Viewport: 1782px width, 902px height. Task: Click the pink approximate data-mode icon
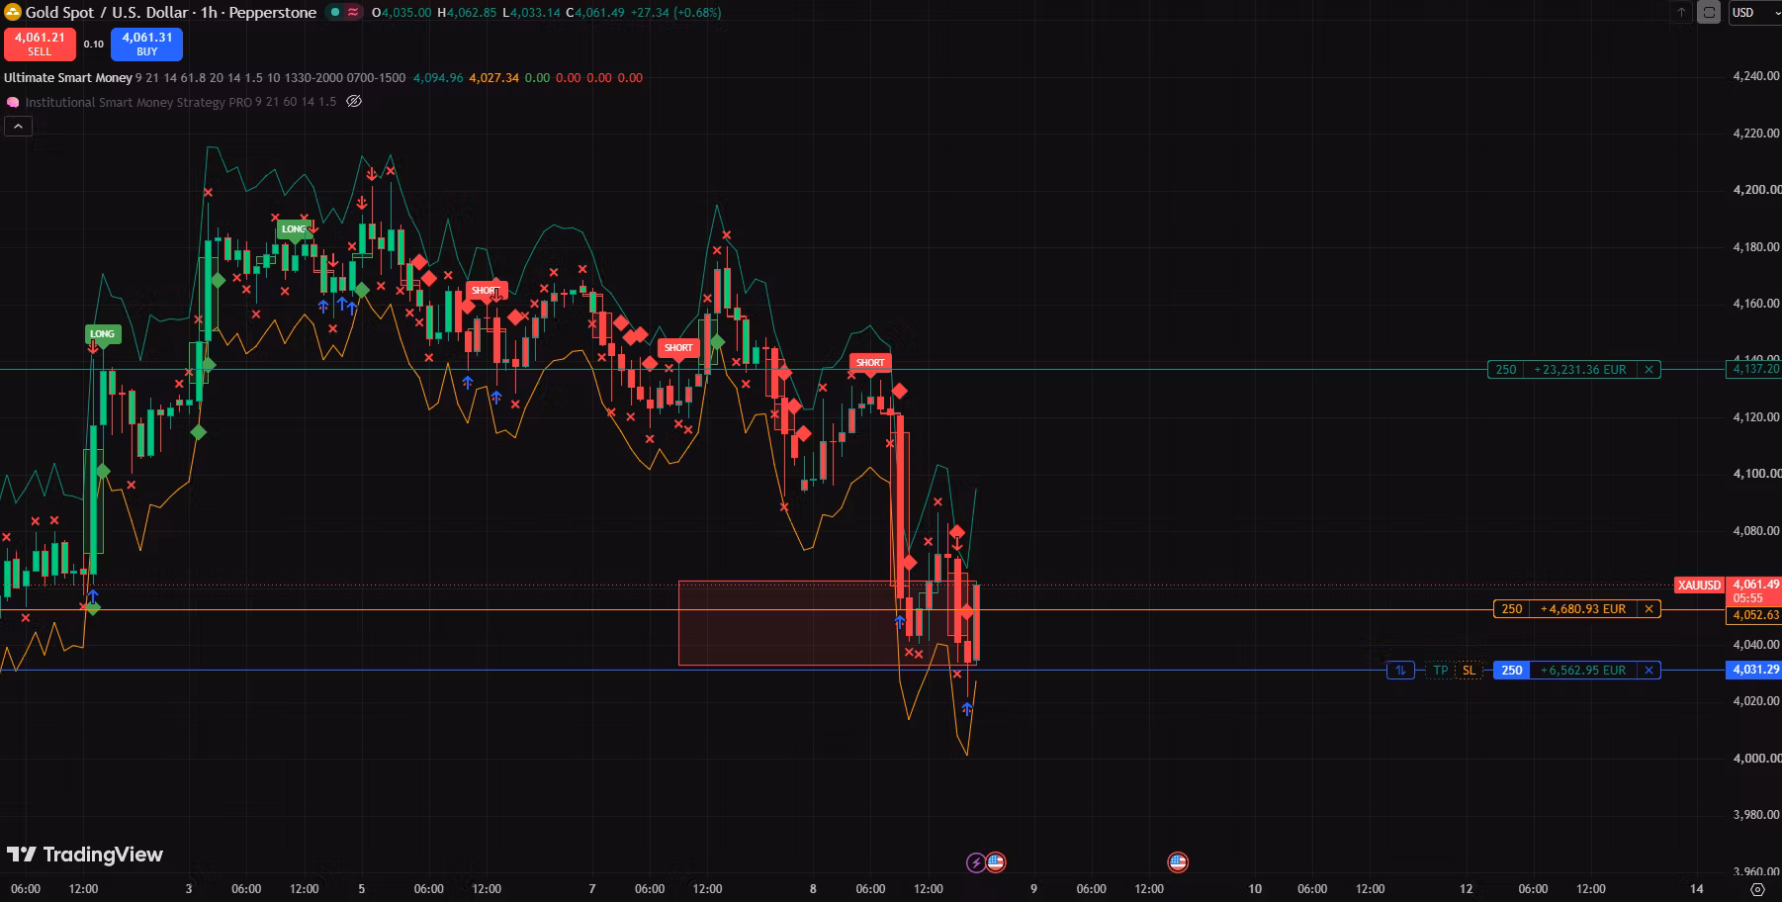click(353, 12)
